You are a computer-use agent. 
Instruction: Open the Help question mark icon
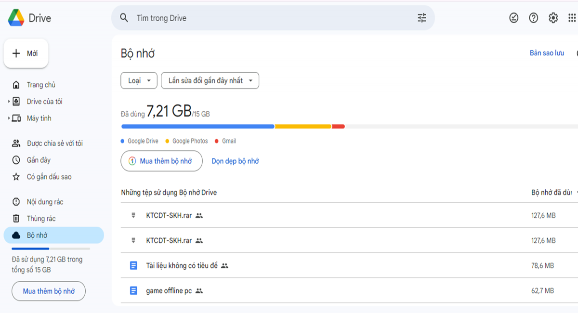coord(534,18)
